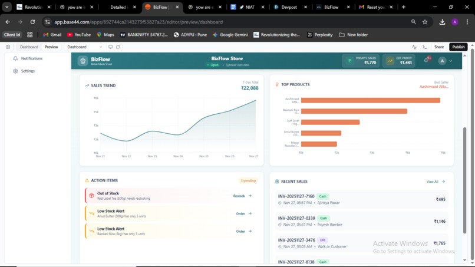Viewport: 475px width, 267px height.
Task: Click the user avatar A in header
Action: tap(442, 61)
